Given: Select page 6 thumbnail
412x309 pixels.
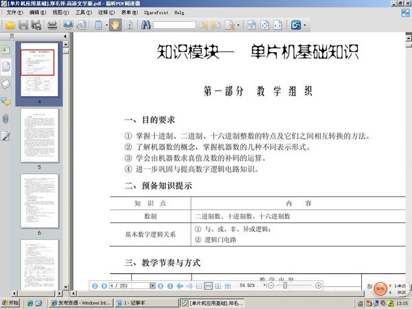Looking at the screenshot, I should click(x=39, y=201).
